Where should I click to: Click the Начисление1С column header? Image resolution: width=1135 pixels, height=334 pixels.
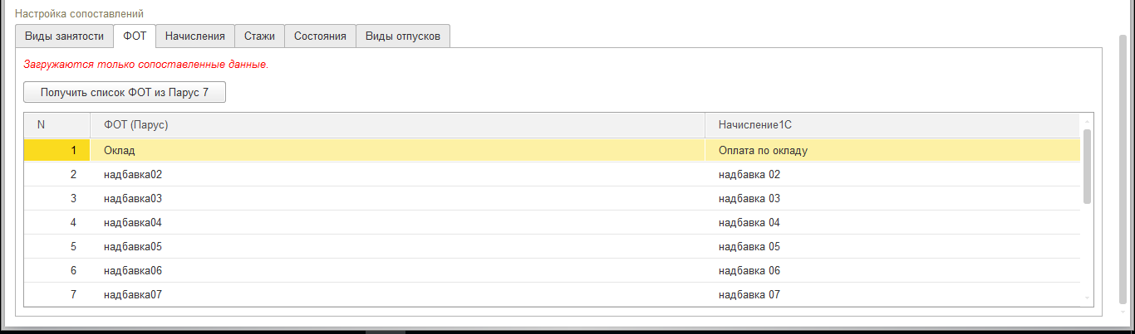tap(753, 125)
